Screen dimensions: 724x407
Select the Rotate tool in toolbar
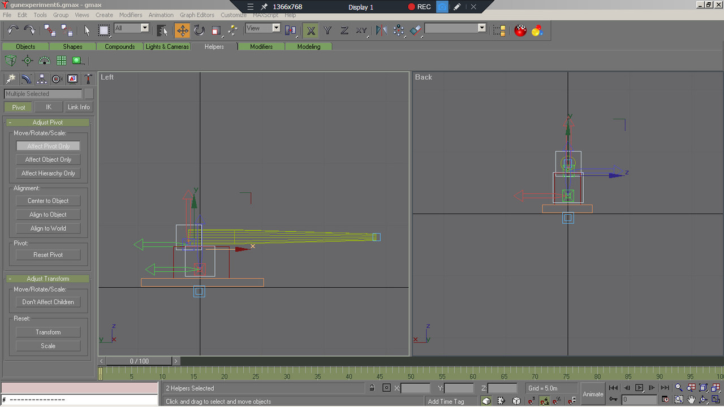199,31
